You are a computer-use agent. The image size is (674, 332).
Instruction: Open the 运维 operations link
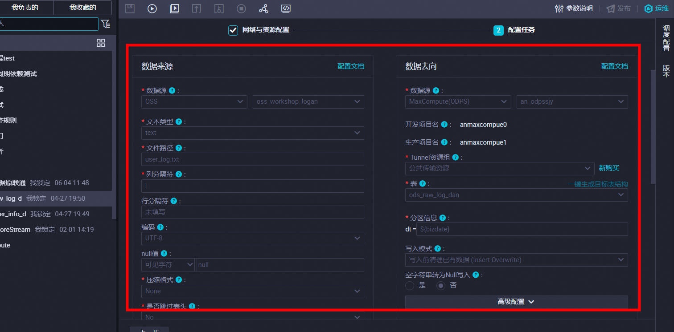point(657,8)
